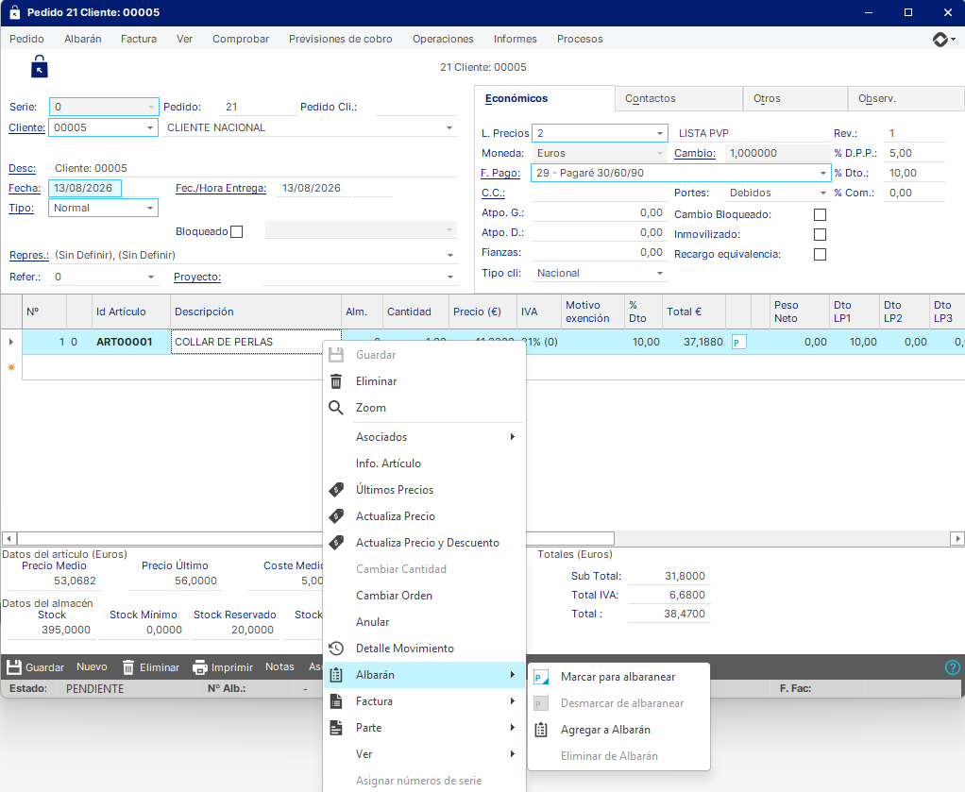Click the grid scrollbar right arrow
This screenshot has height=792, width=965.
[957, 538]
